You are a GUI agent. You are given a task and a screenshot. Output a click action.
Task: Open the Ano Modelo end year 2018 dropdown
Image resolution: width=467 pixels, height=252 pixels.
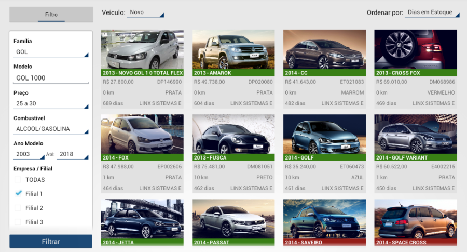tap(73, 154)
